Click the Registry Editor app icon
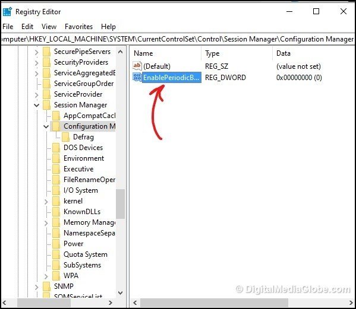The width and height of the screenshot is (356, 309). point(7,11)
